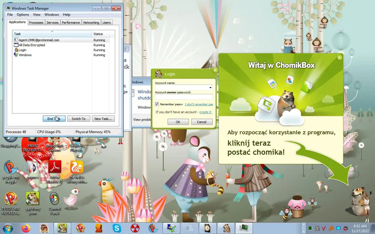Open View menu in Task Manager
This screenshot has height=234, width=375.
coord(37,15)
